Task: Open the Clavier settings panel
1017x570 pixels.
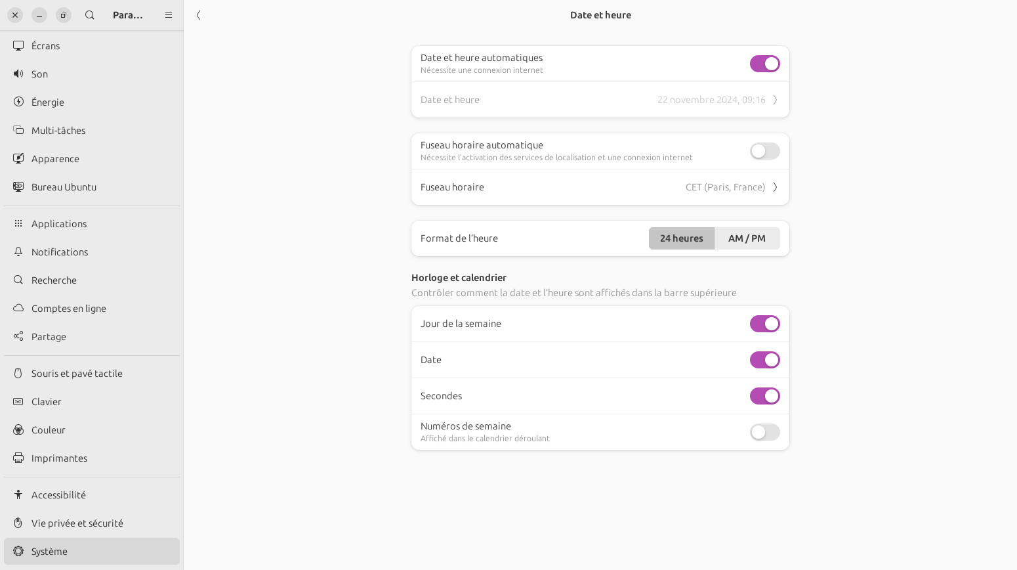Action: coord(92,401)
